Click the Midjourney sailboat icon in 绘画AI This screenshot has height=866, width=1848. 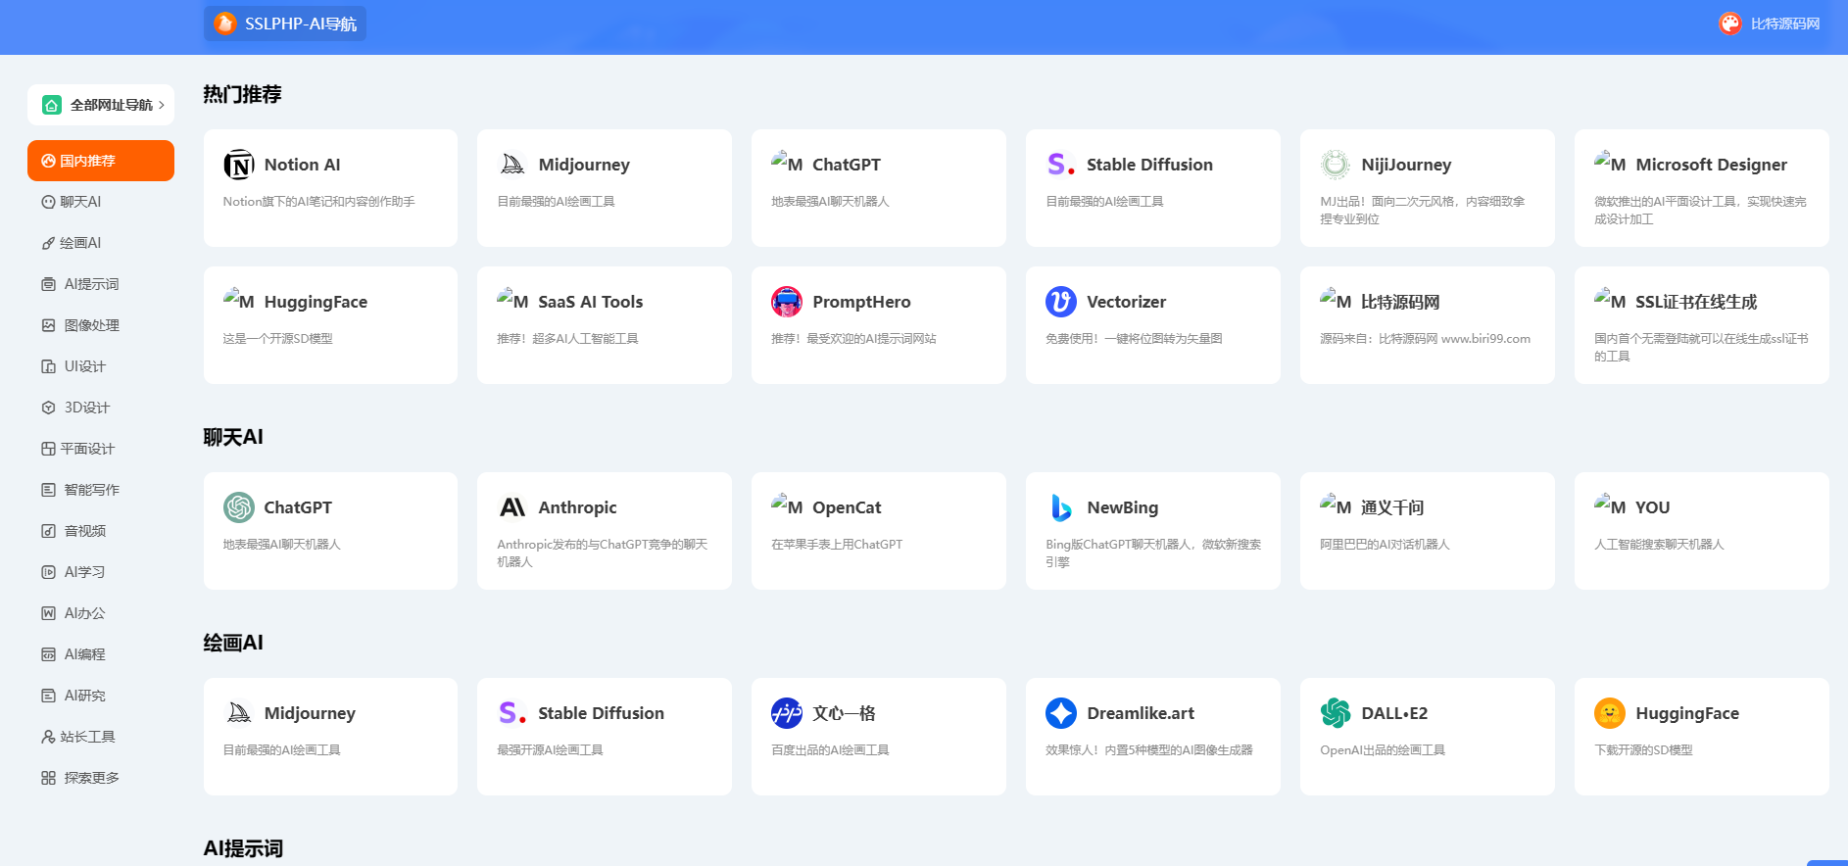click(x=239, y=713)
